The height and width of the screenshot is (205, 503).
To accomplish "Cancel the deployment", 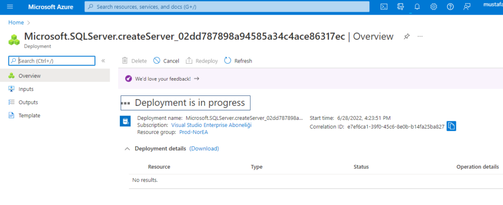I will [166, 61].
